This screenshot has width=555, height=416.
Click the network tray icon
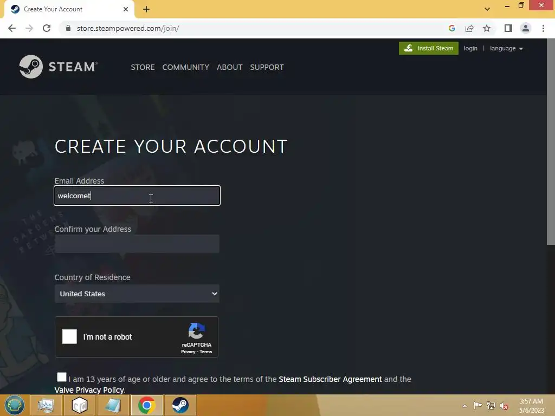pos(491,406)
